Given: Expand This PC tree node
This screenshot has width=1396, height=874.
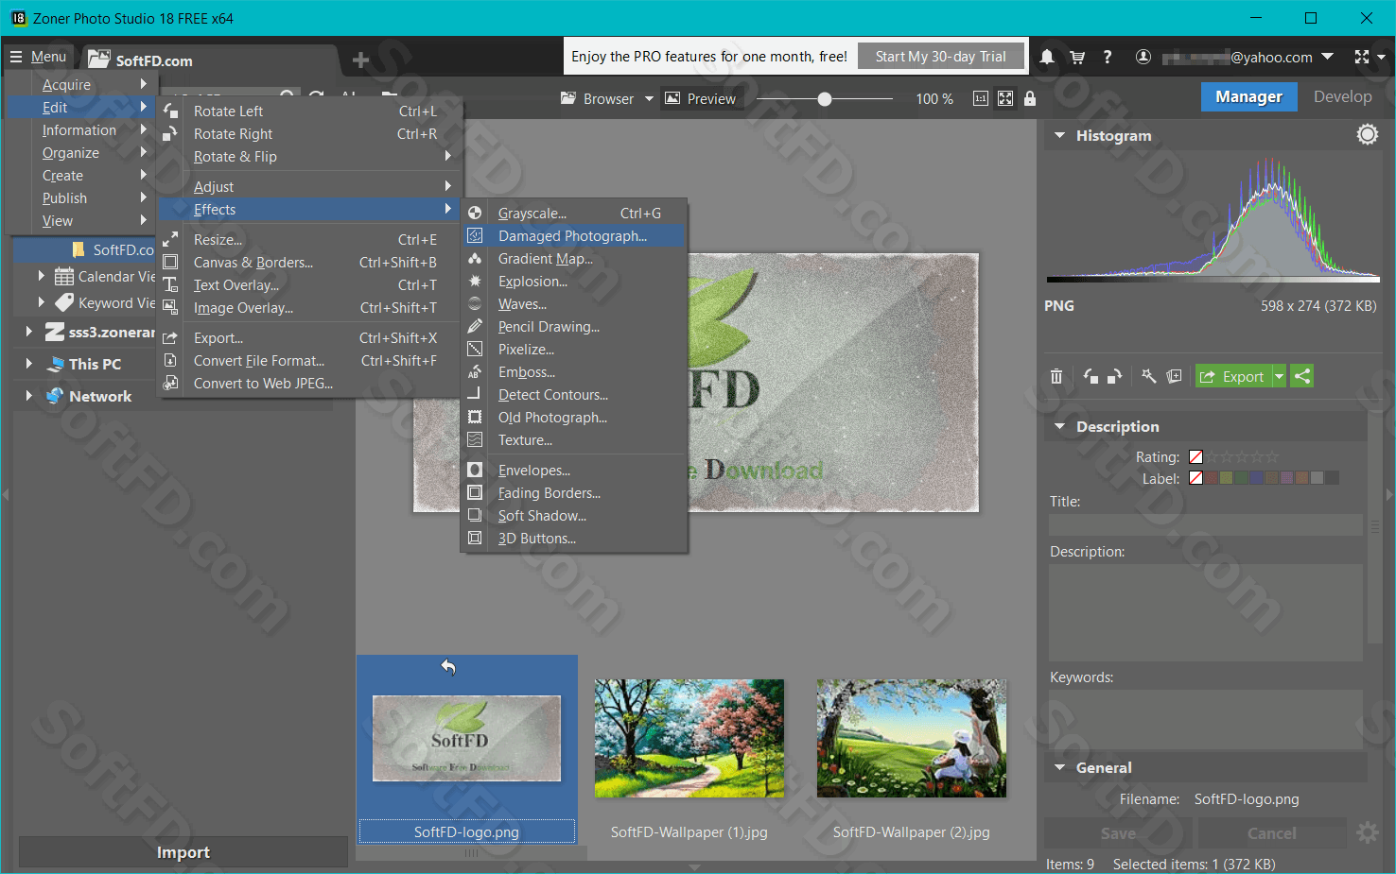Looking at the screenshot, I should tap(28, 364).
